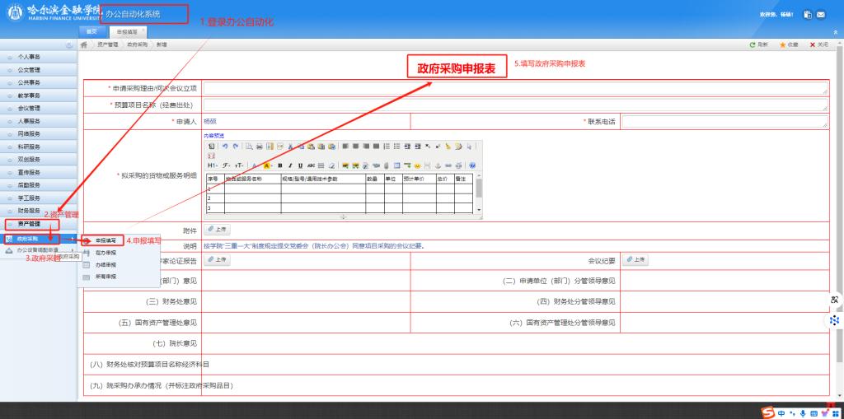
Task: Click the 刷新 refresh button
Action: [757, 44]
